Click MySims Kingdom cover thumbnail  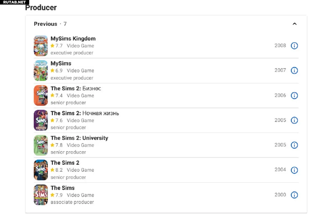[x=41, y=46]
